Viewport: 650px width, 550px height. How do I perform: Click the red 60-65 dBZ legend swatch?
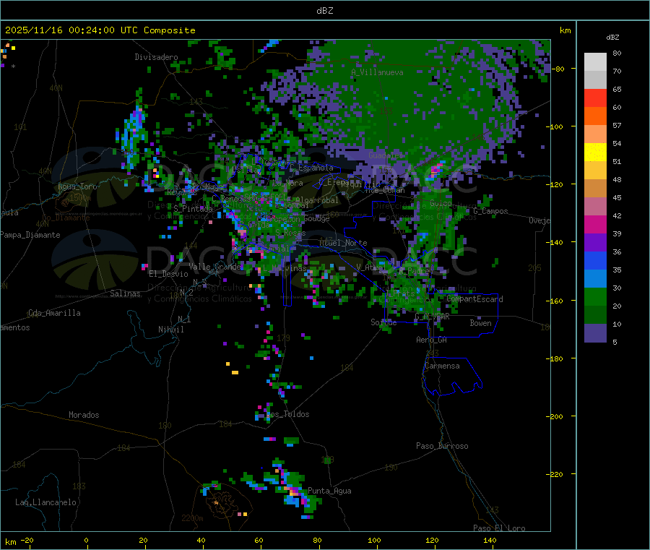[595, 98]
